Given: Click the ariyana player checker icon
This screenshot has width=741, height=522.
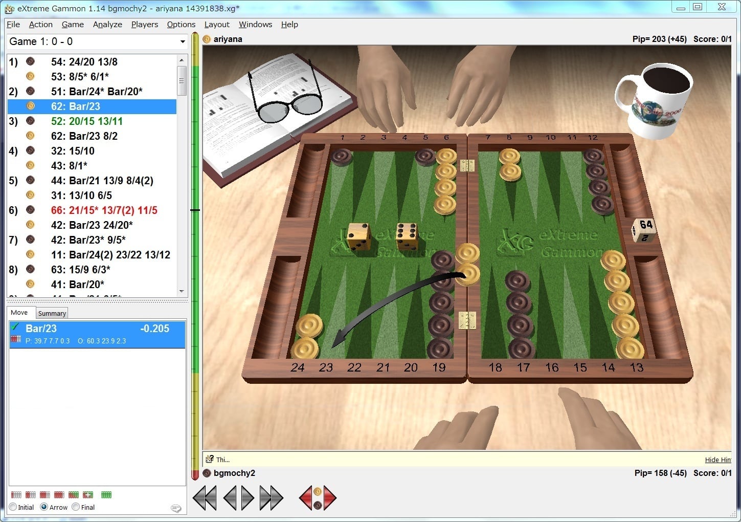Looking at the screenshot, I should tap(207, 39).
